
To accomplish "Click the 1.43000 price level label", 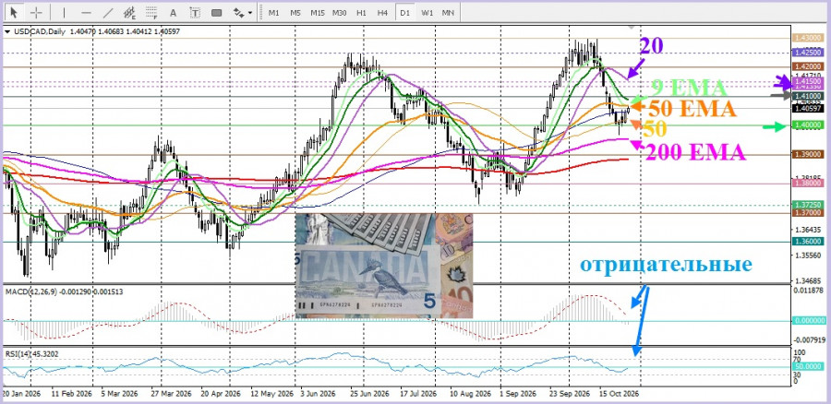I will coord(807,38).
